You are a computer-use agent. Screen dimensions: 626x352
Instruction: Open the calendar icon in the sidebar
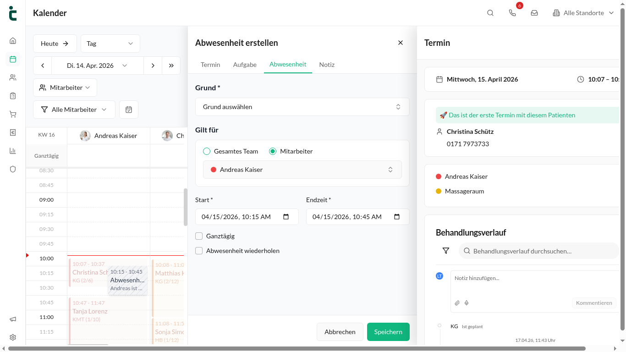(x=13, y=59)
